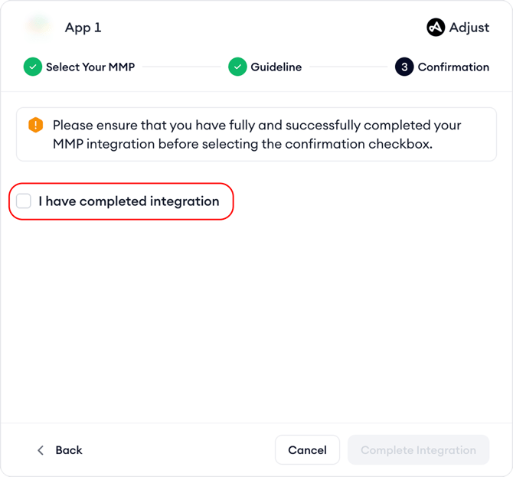
Task: Select the Confirmation step label
Action: 453,67
